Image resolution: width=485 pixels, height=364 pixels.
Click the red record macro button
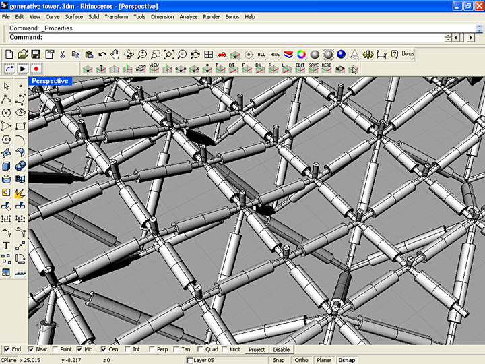click(x=36, y=69)
